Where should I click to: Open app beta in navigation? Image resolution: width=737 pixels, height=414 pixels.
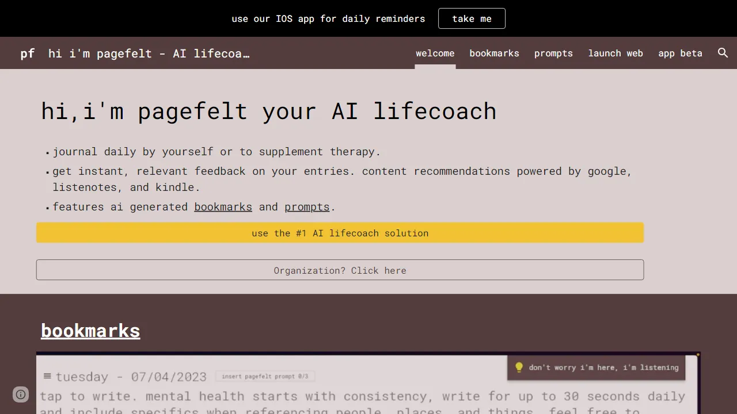[x=680, y=53]
